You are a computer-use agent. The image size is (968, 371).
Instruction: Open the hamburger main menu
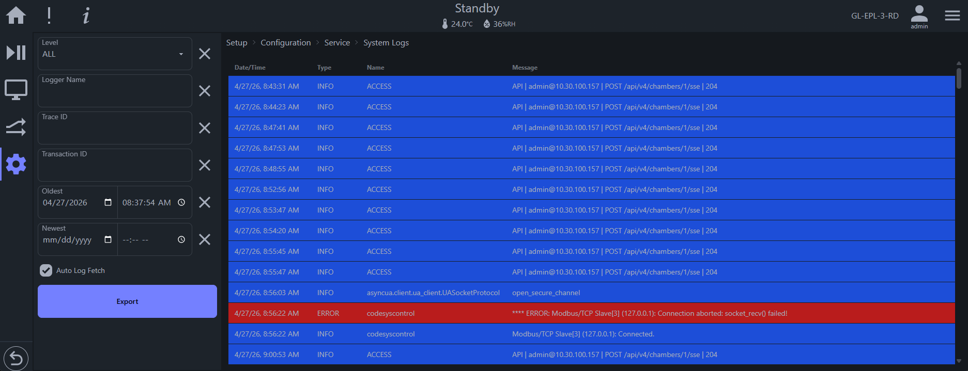[x=952, y=15]
